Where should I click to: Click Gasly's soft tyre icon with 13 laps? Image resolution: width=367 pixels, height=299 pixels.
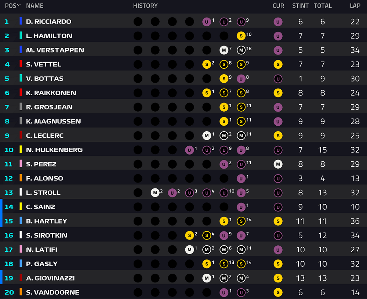(x=224, y=264)
